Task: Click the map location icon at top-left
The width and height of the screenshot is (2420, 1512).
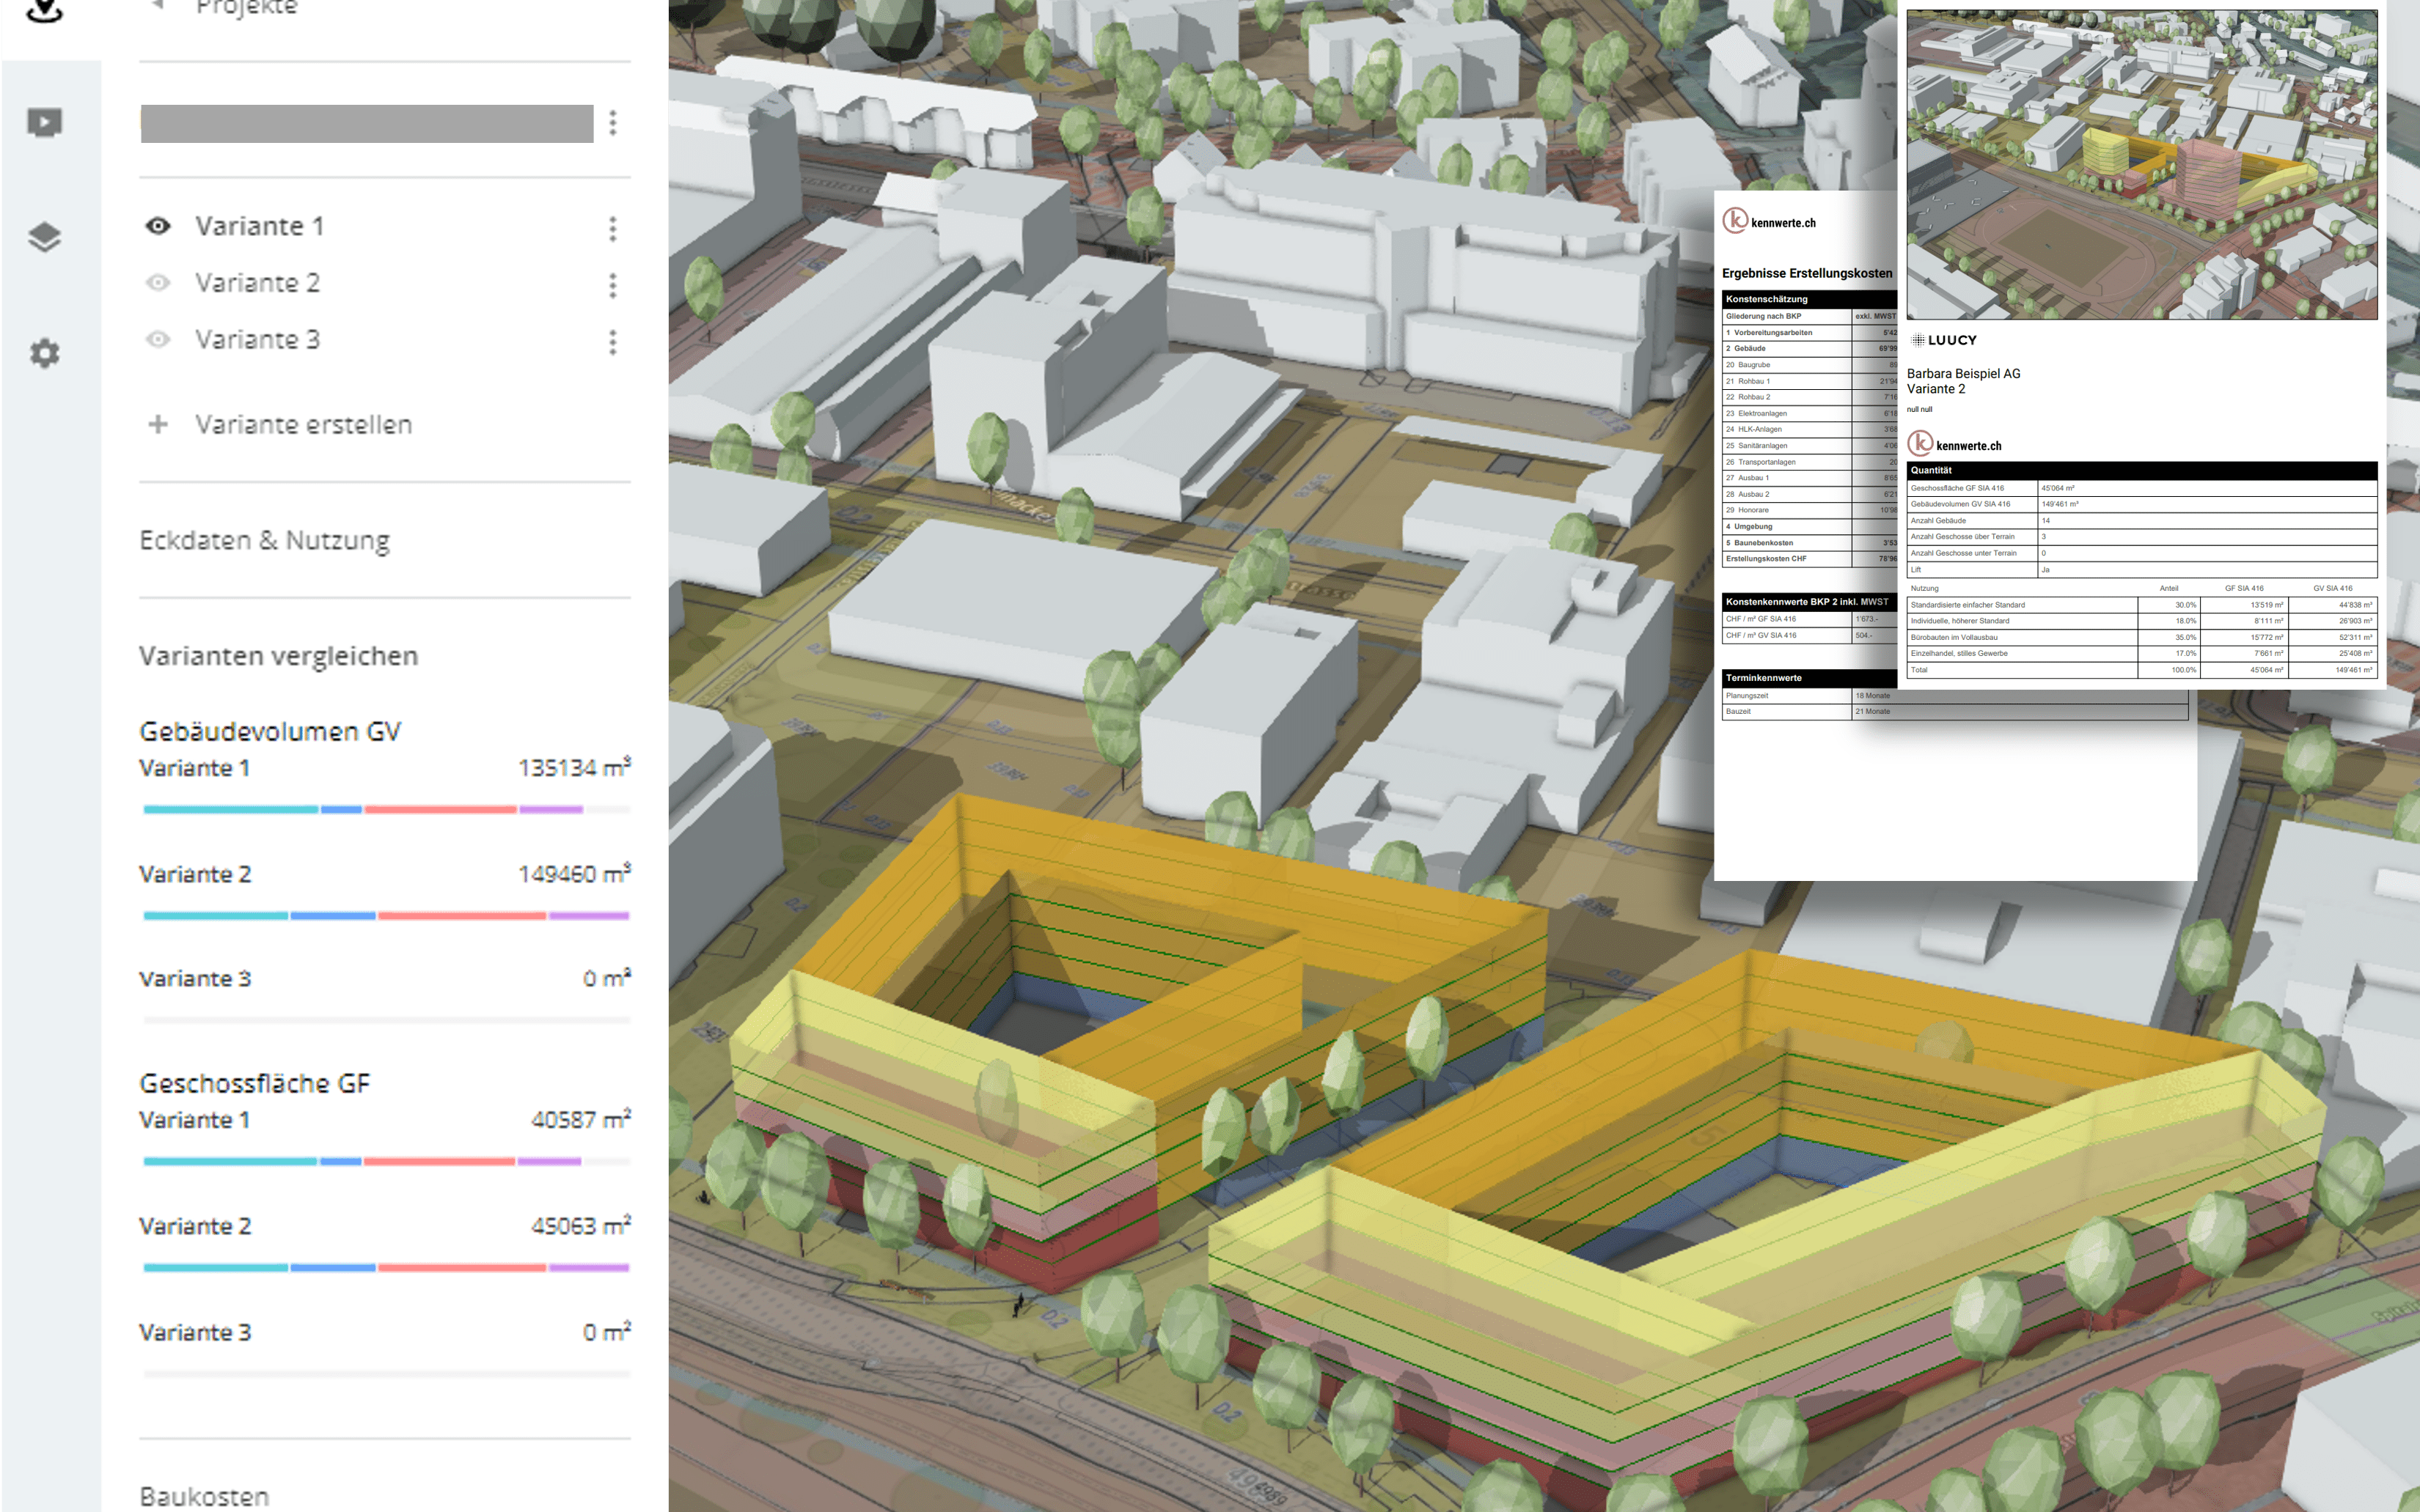Action: click(45, 10)
